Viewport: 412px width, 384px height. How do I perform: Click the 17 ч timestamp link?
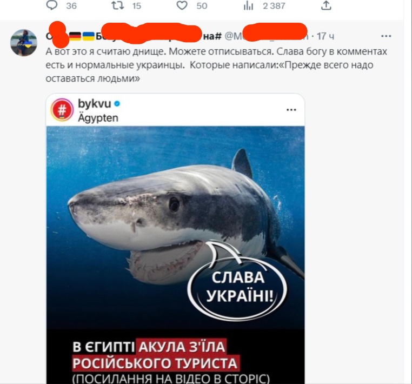coord(325,36)
